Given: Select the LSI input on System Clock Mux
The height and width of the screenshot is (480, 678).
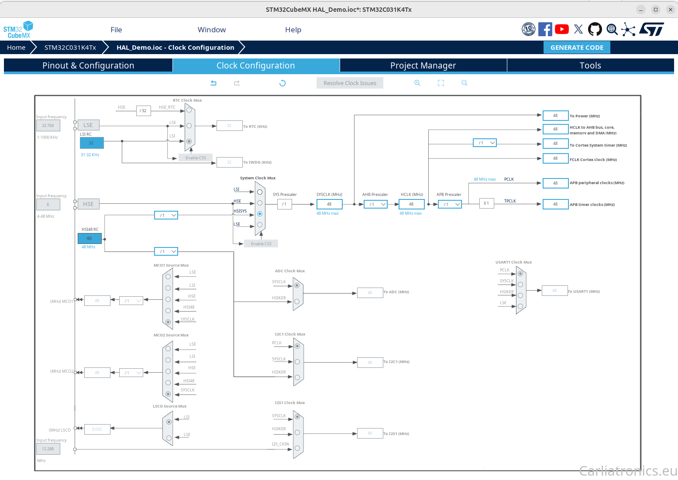Looking at the screenshot, I should tap(260, 192).
